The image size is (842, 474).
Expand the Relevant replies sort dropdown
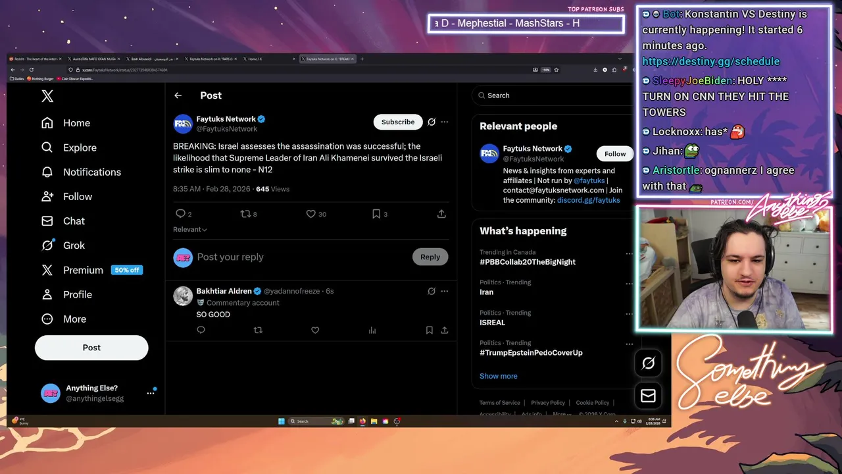pos(190,229)
